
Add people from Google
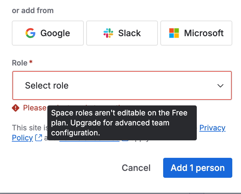coord(48,33)
